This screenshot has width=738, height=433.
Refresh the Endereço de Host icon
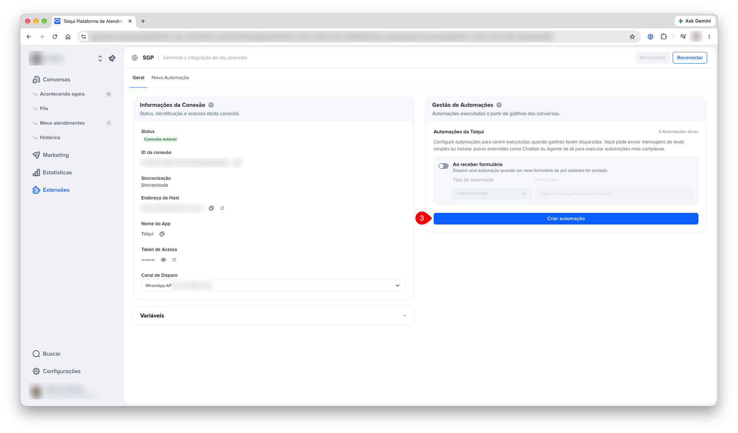click(x=222, y=208)
